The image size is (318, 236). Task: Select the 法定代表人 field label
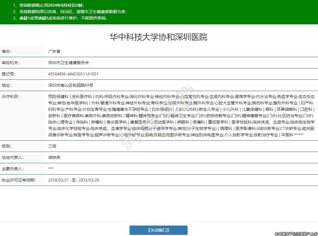pos(12,157)
